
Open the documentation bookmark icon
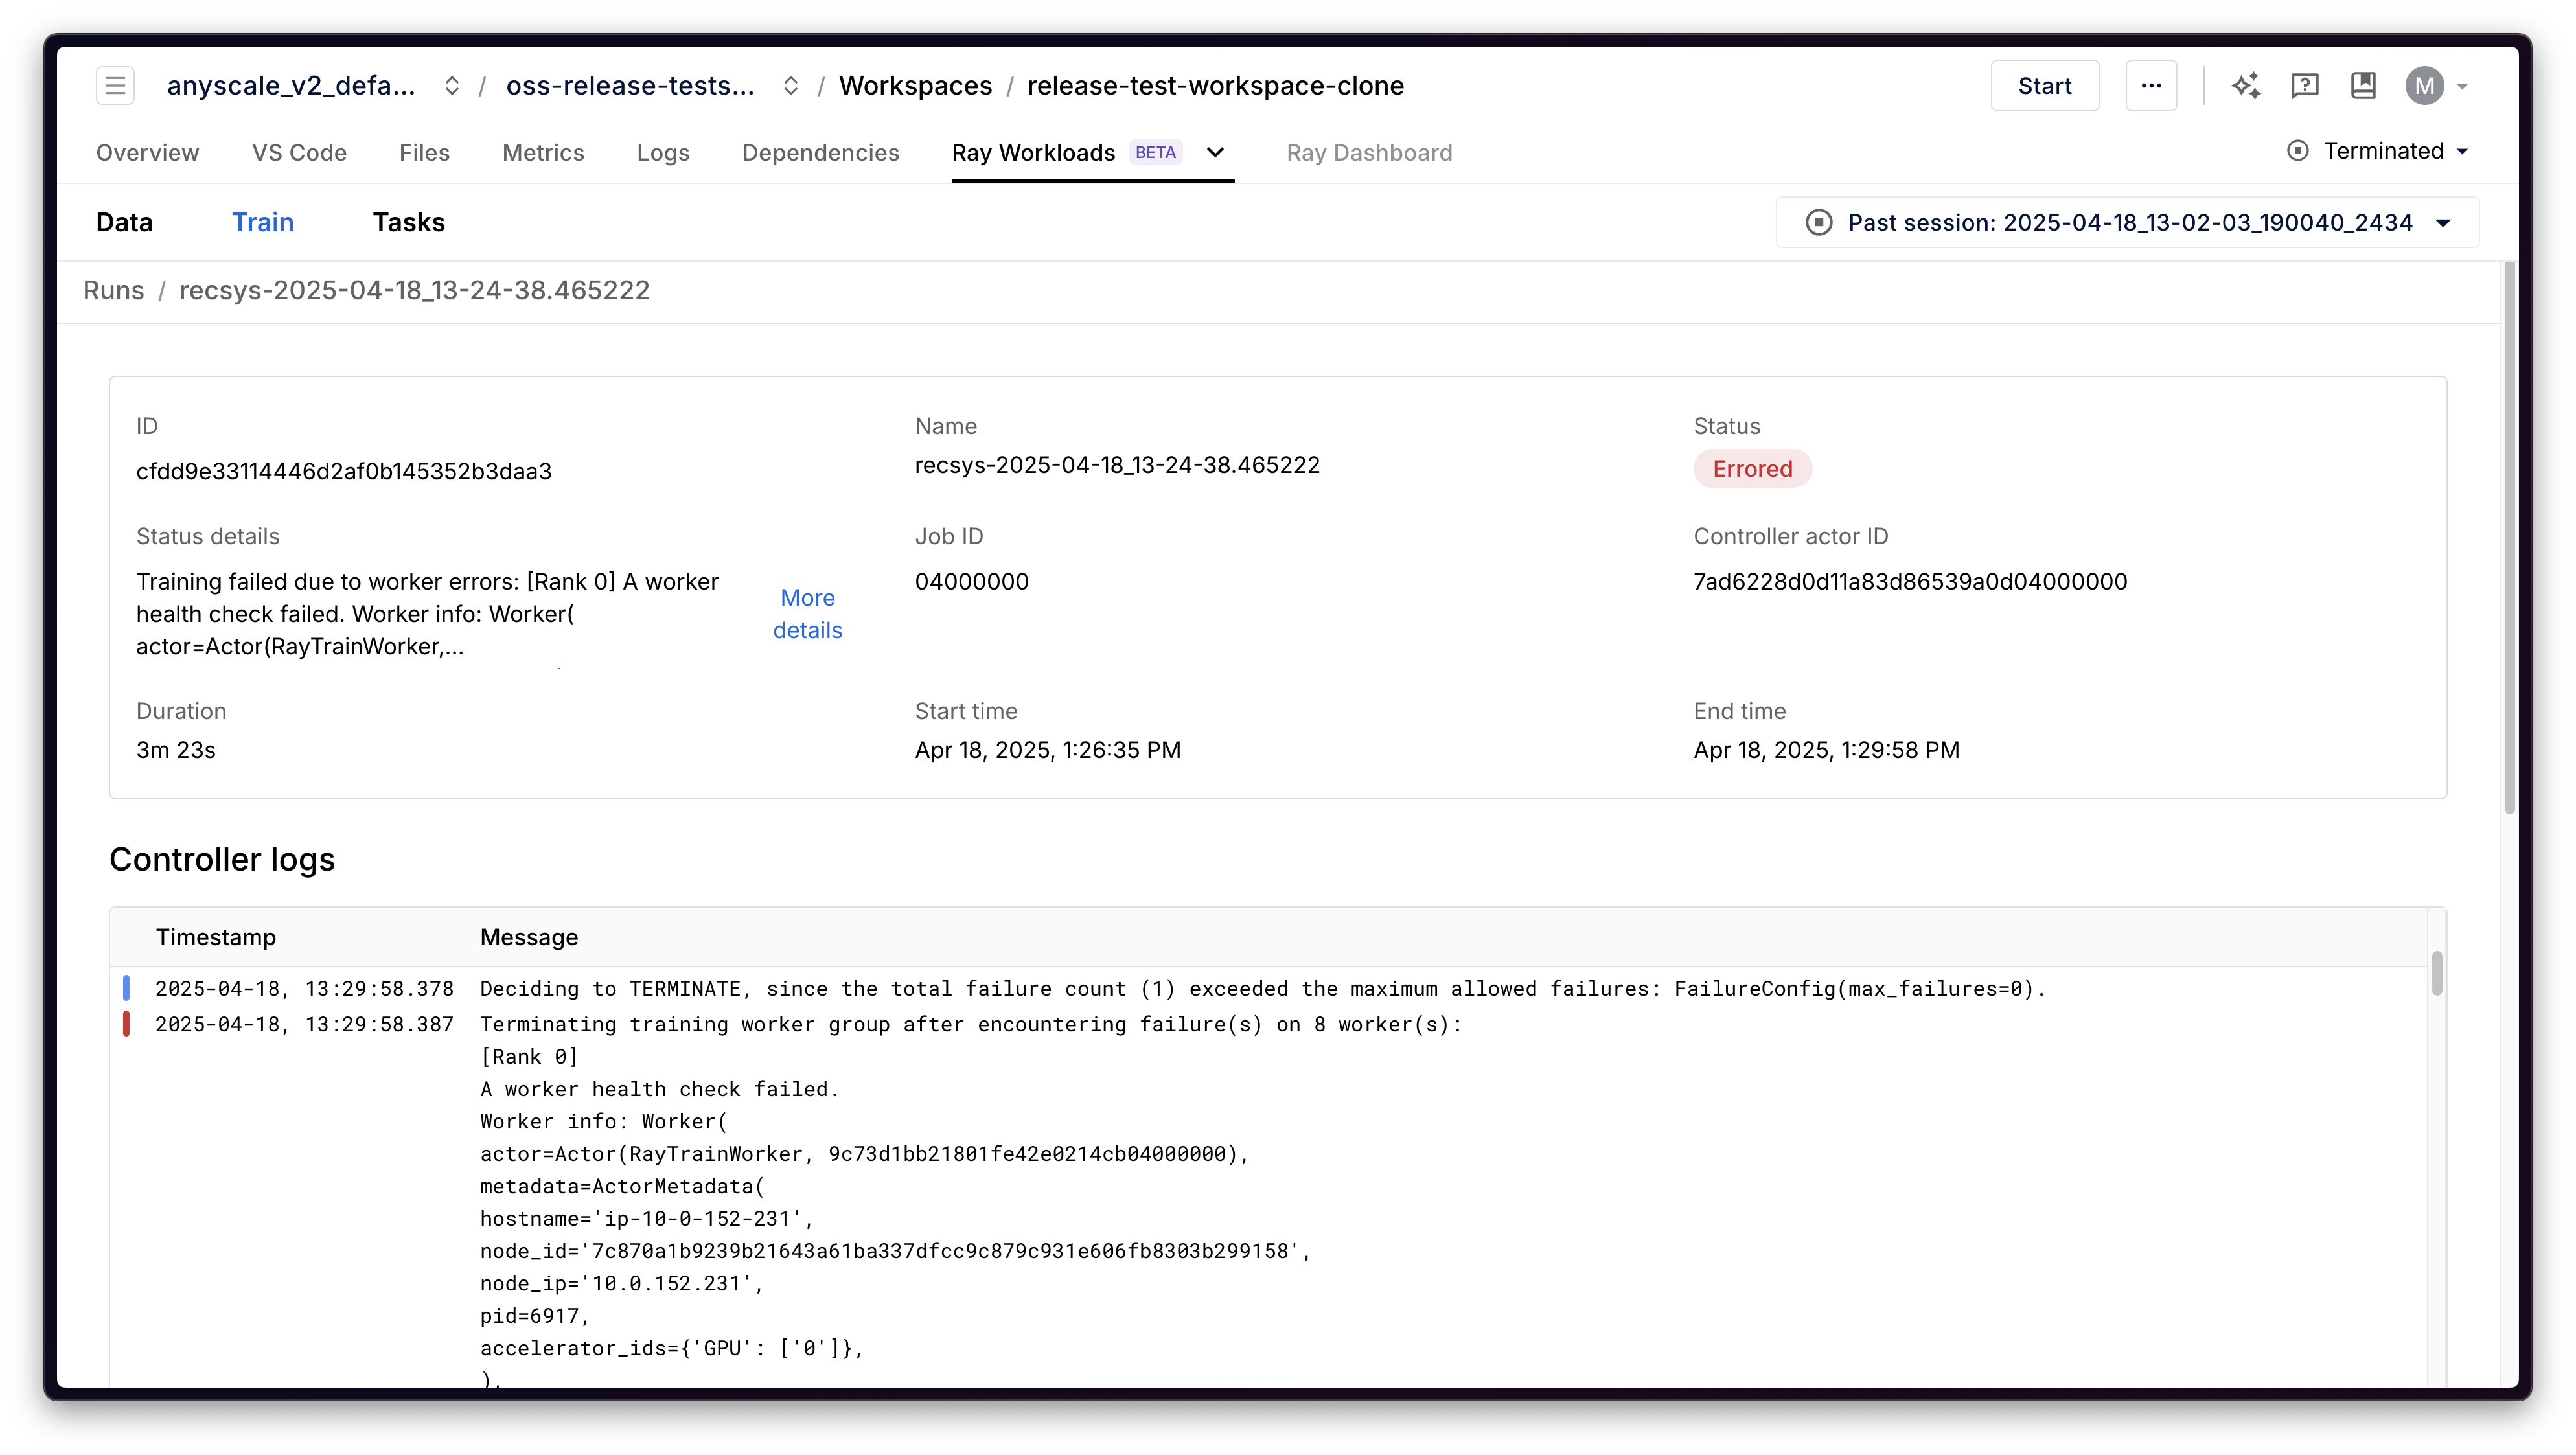pyautogui.click(x=2363, y=86)
